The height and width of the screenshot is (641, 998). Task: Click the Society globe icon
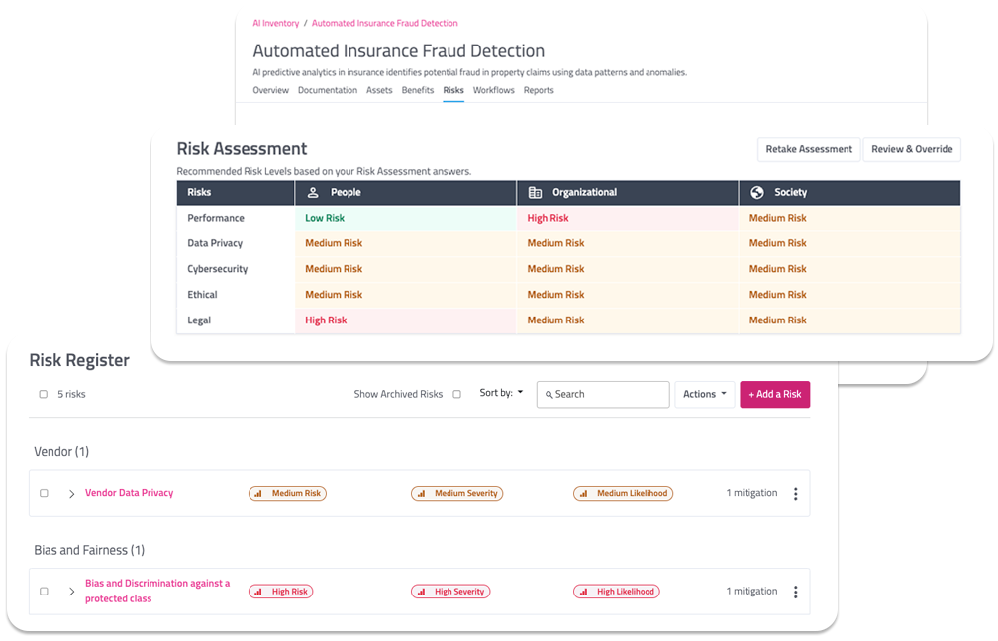point(757,193)
